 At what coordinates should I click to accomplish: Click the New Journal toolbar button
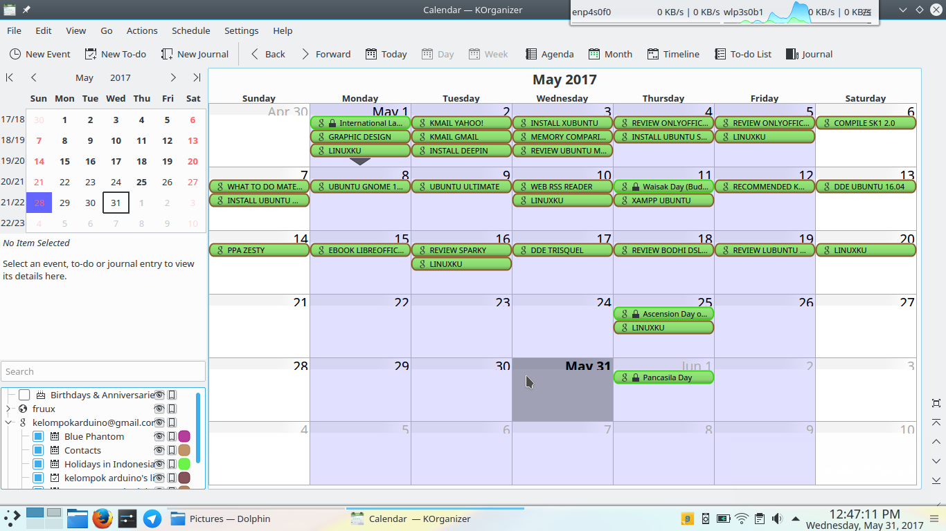[x=195, y=54]
